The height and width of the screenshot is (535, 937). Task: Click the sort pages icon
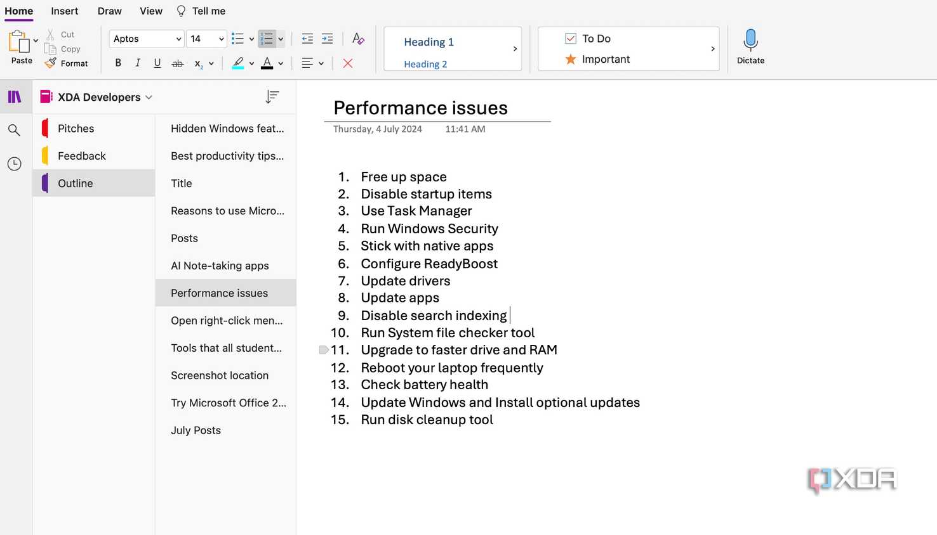pyautogui.click(x=272, y=97)
